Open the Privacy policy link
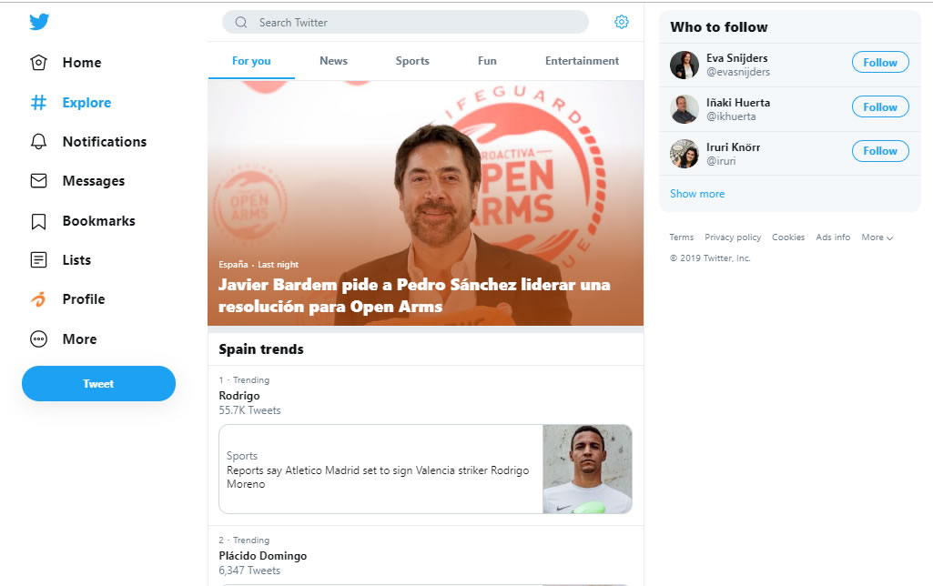 click(x=732, y=237)
